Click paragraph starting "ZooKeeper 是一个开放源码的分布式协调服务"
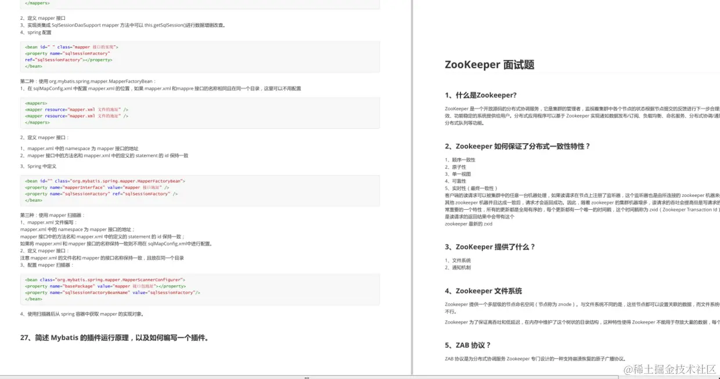This screenshot has height=379, width=720. coord(582,116)
